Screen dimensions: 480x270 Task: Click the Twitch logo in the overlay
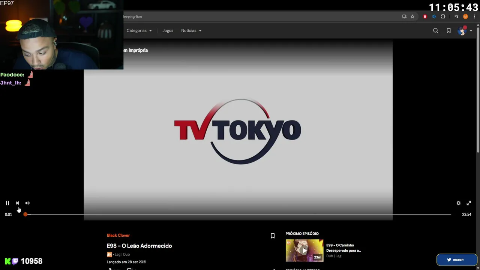pyautogui.click(x=15, y=261)
